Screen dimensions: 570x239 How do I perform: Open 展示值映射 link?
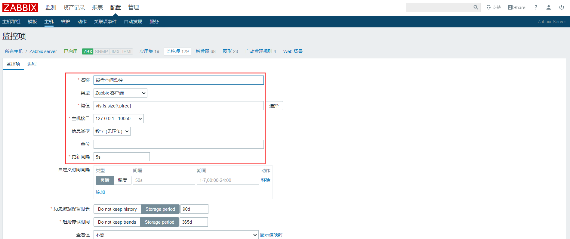271,235
